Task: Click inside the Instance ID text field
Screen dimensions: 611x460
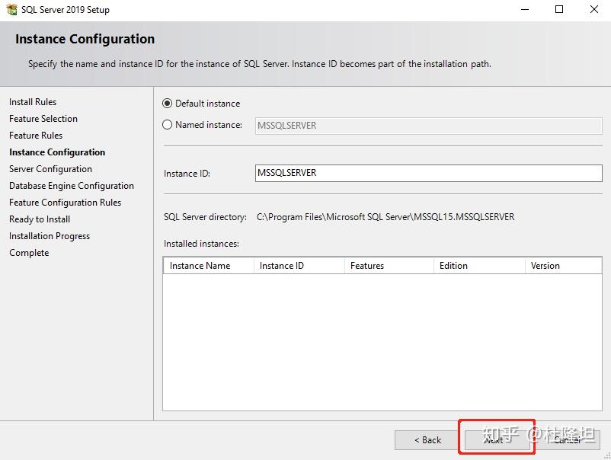Action: 427,173
